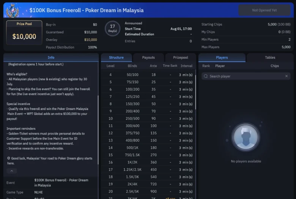Click the Guaranteed $10,000 value
The width and height of the screenshot is (296, 199).
(91, 32)
